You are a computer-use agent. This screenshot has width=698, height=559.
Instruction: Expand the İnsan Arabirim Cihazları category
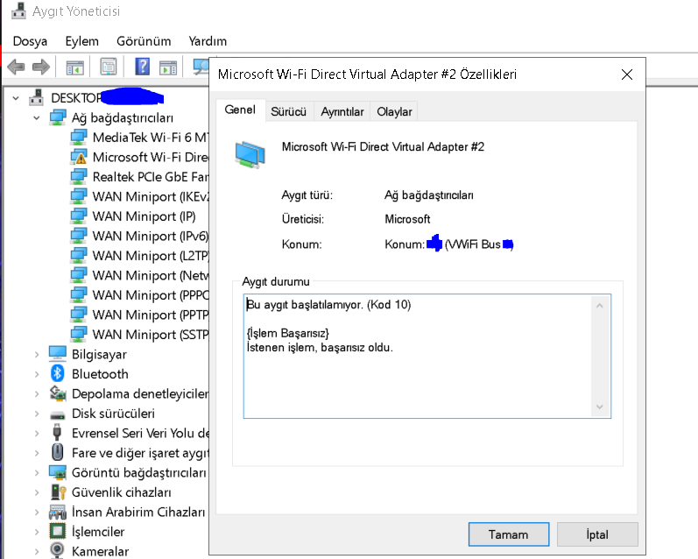[x=37, y=513]
